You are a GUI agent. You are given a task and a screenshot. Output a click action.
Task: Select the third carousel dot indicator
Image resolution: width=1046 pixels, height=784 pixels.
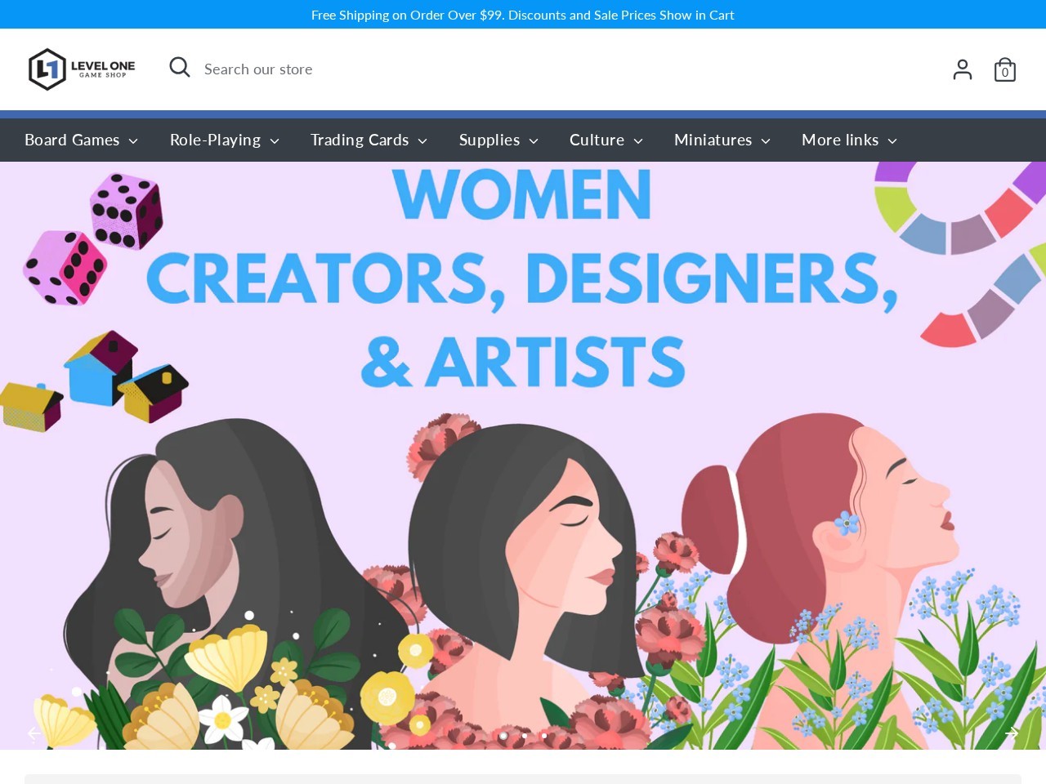(x=544, y=736)
